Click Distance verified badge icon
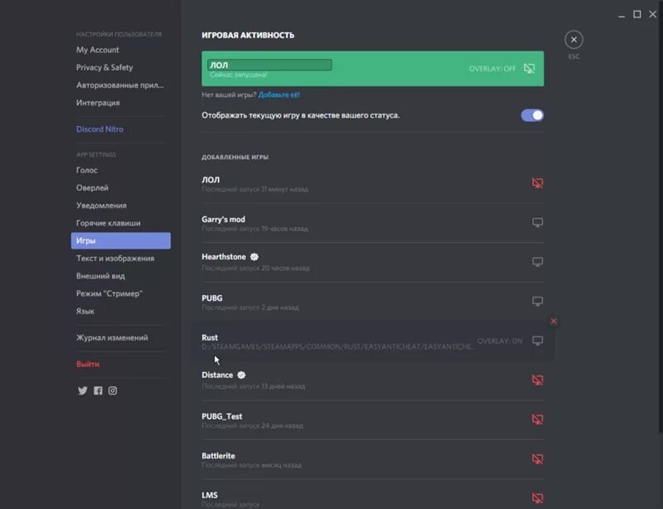 (241, 375)
